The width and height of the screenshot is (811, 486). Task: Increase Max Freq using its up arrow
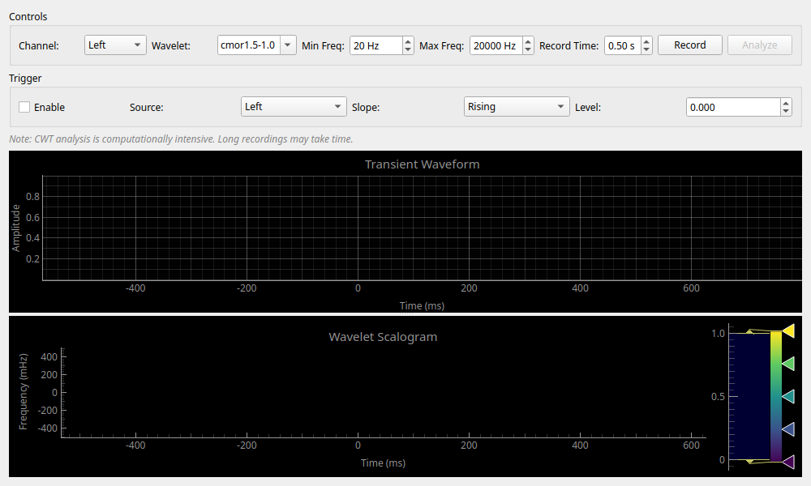pos(527,41)
